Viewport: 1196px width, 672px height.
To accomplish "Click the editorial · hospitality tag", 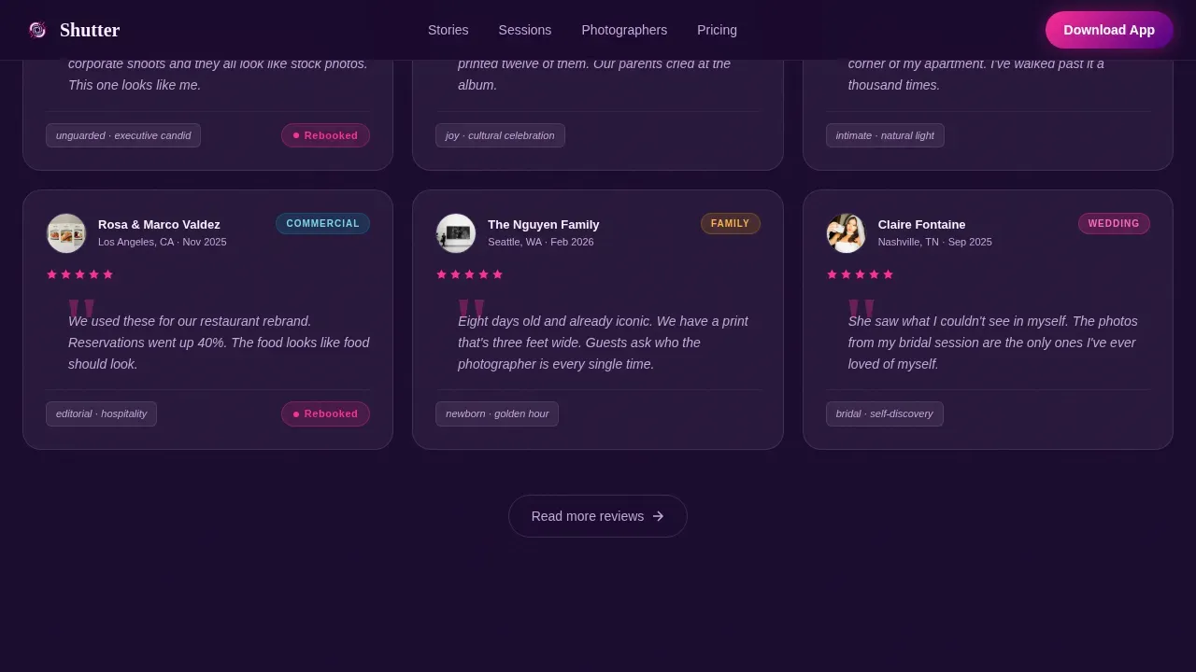I will (x=101, y=413).
